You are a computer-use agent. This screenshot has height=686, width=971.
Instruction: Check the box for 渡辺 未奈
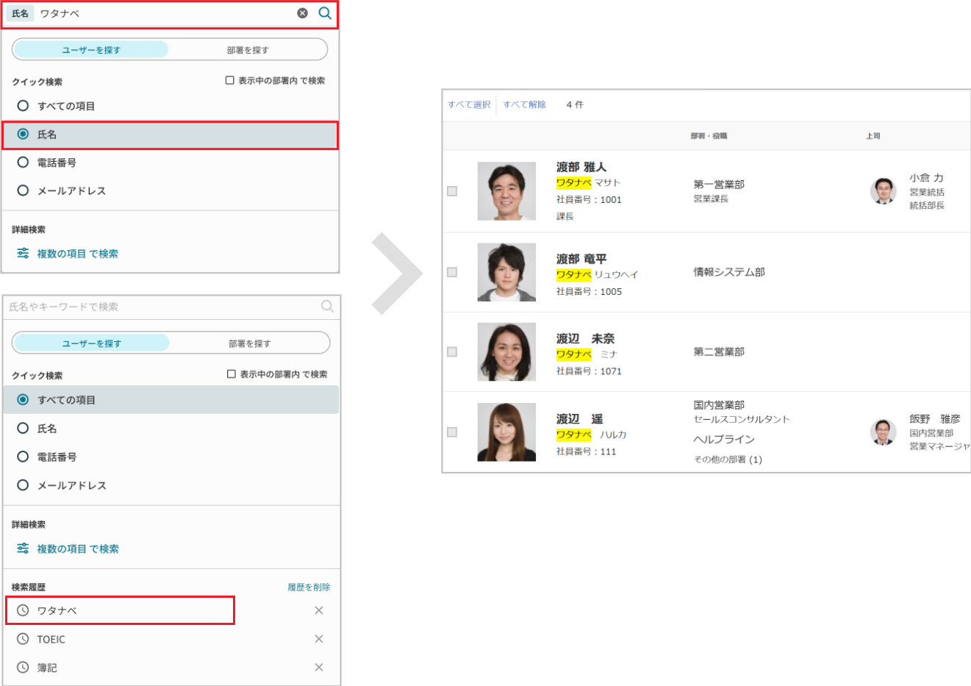pos(452,351)
